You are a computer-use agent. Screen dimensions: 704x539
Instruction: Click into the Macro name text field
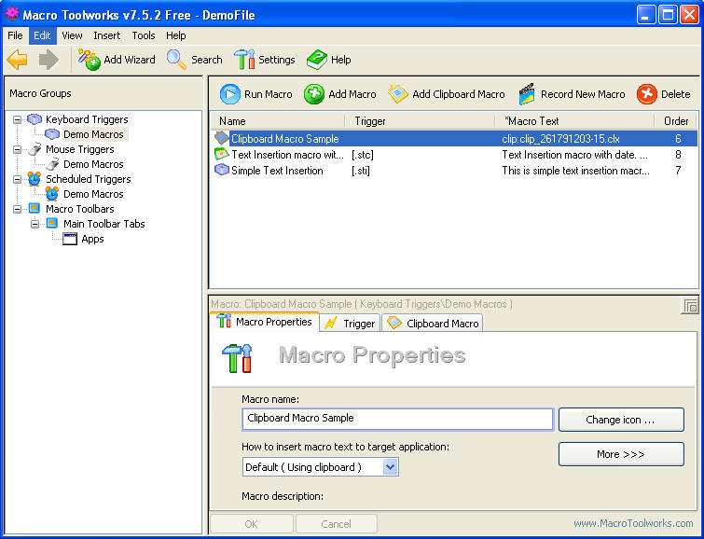pyautogui.click(x=397, y=419)
